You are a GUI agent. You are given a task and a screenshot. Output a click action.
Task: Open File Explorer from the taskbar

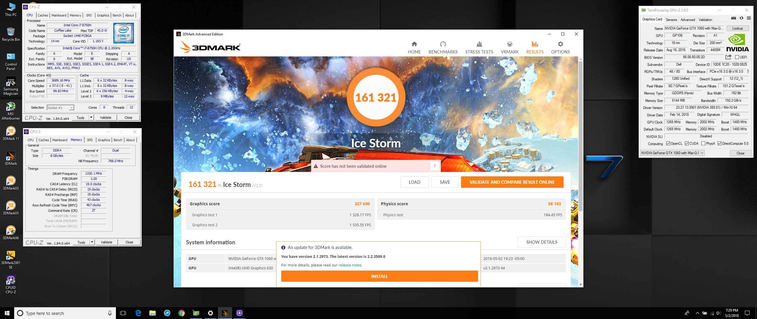152,313
